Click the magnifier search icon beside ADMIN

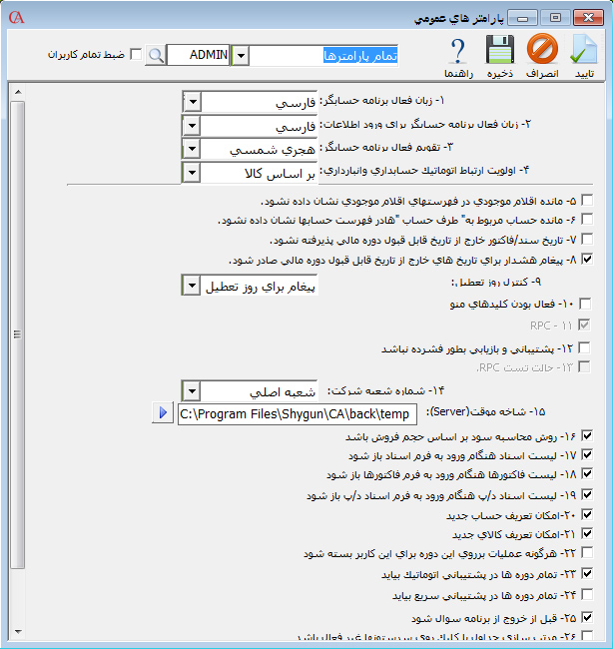coord(156,55)
